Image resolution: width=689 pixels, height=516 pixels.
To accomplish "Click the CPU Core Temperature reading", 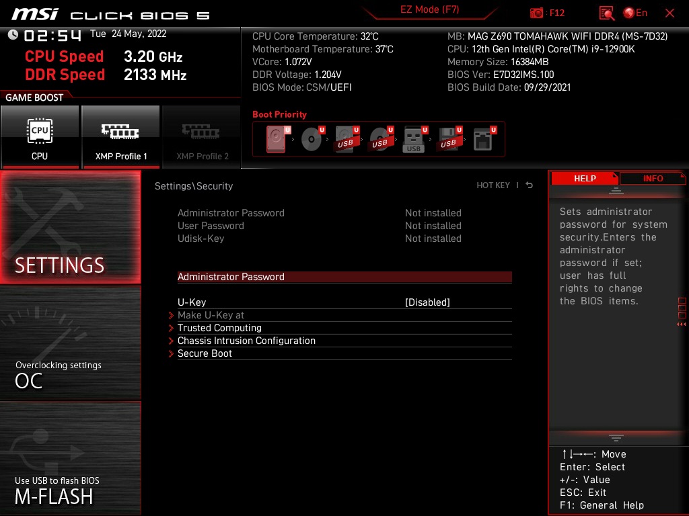I will (315, 36).
